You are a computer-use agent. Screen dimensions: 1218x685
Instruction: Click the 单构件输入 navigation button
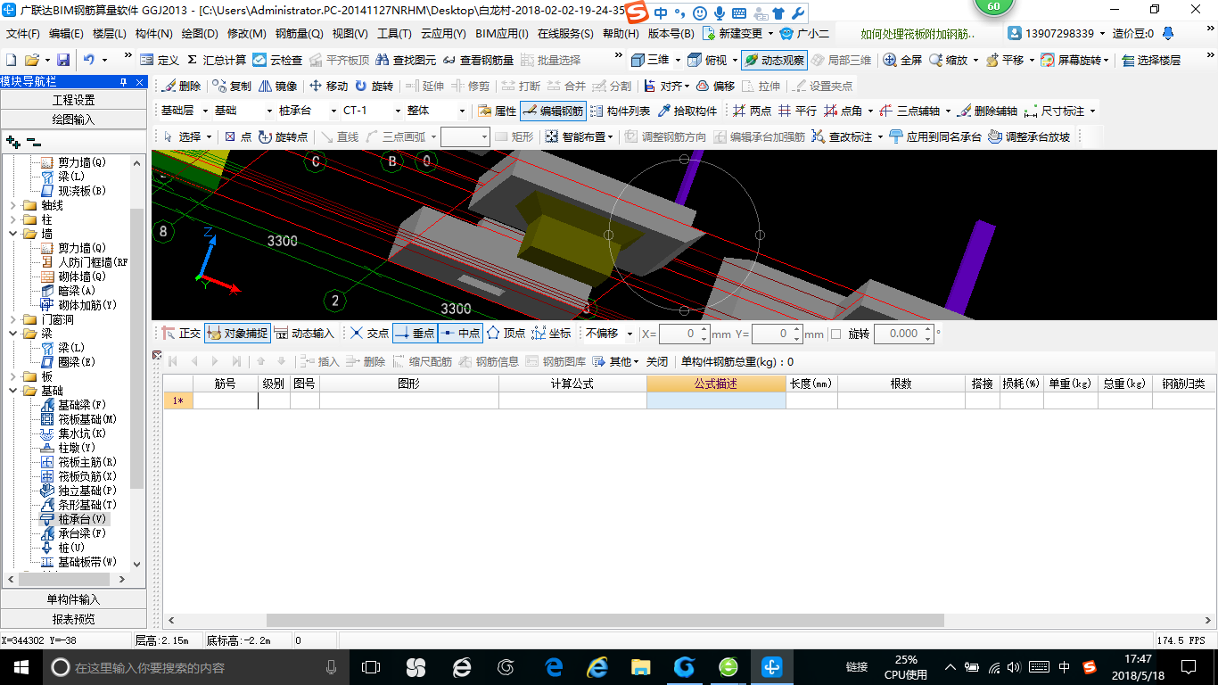73,599
